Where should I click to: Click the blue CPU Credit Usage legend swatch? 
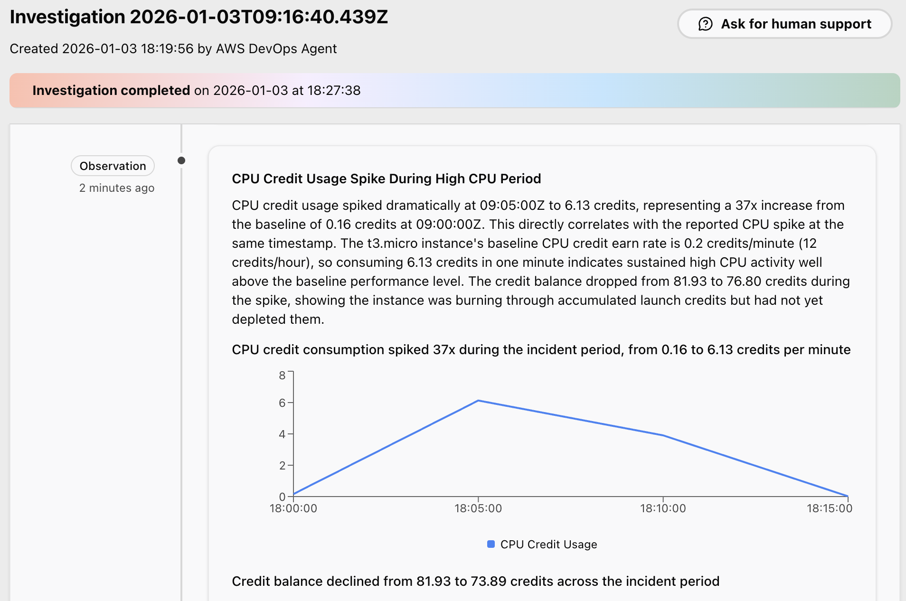point(491,544)
